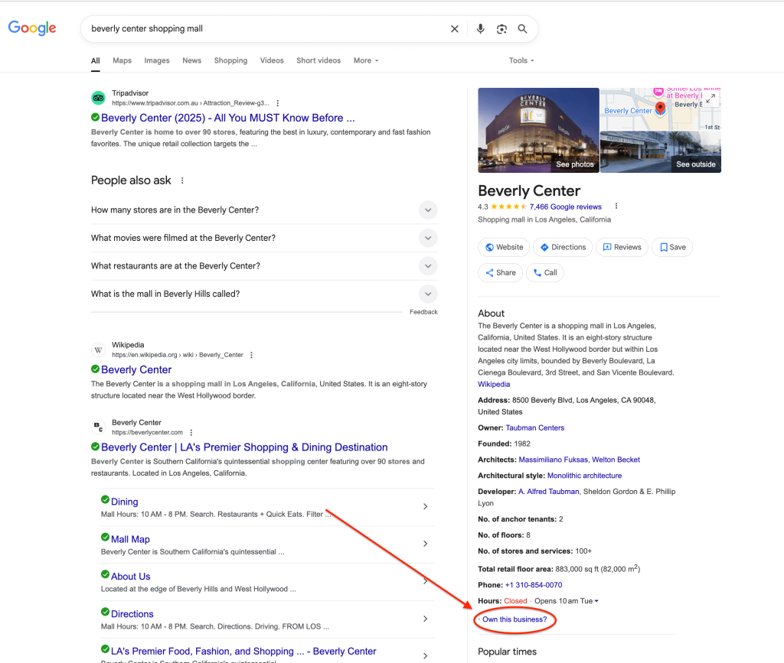The height and width of the screenshot is (663, 784).
Task: Click the voice search microphone icon
Action: (480, 29)
